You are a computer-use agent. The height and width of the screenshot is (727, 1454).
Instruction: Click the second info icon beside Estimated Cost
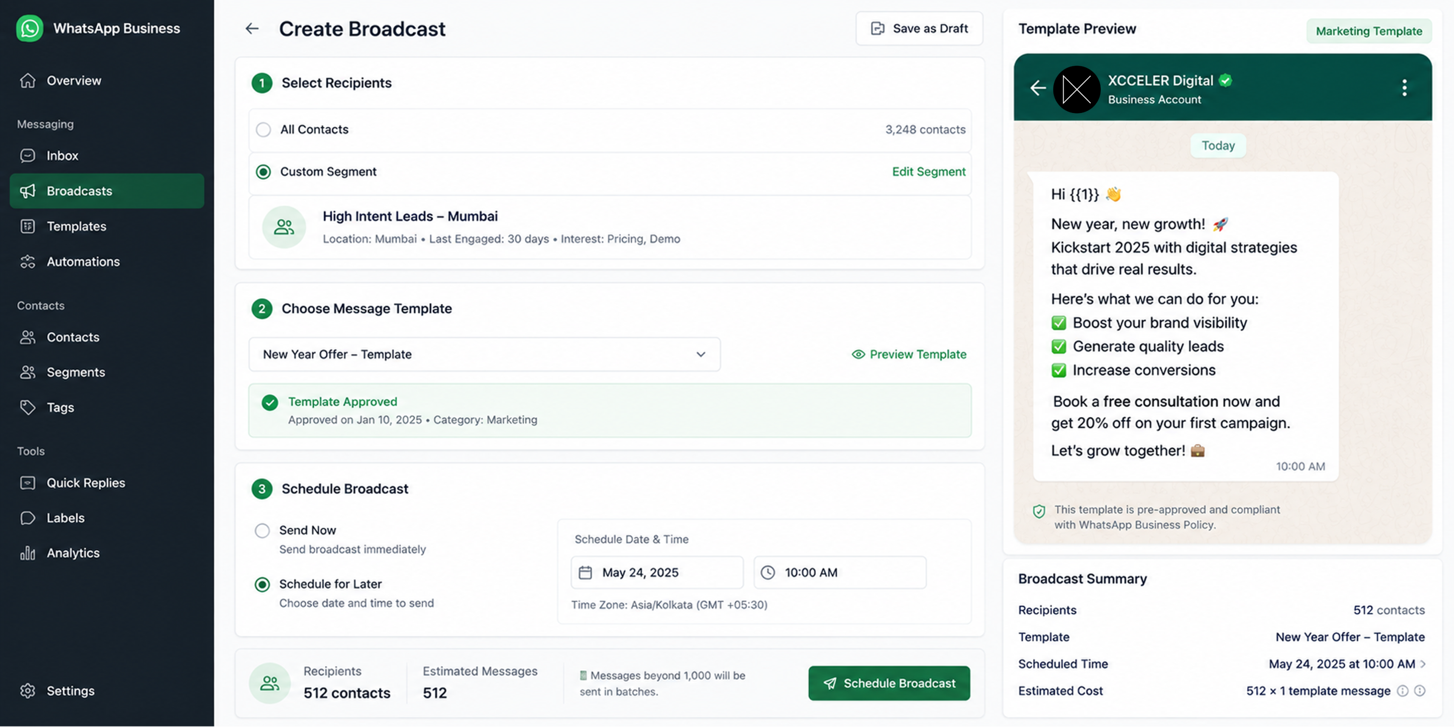pos(1419,692)
